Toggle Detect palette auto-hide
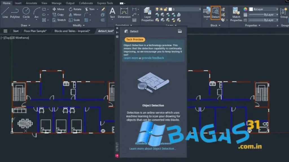 (117, 32)
